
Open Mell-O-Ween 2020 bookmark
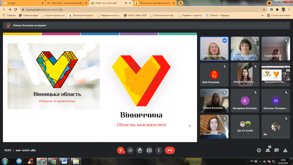click(135, 15)
